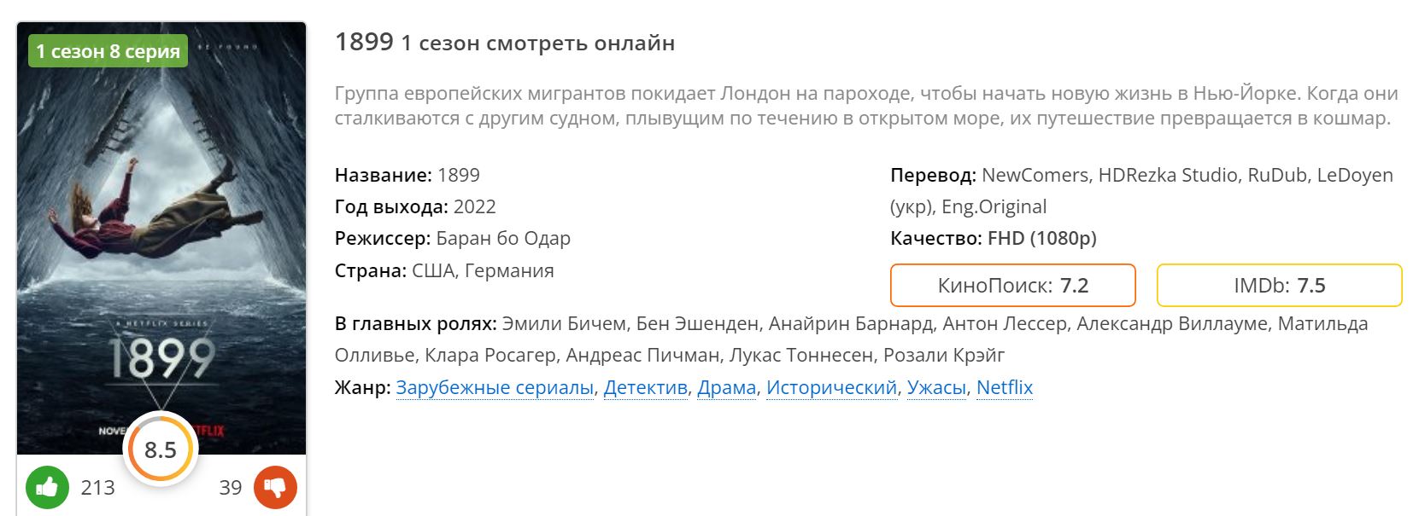Click the green thumbs-up like icon

[x=47, y=487]
